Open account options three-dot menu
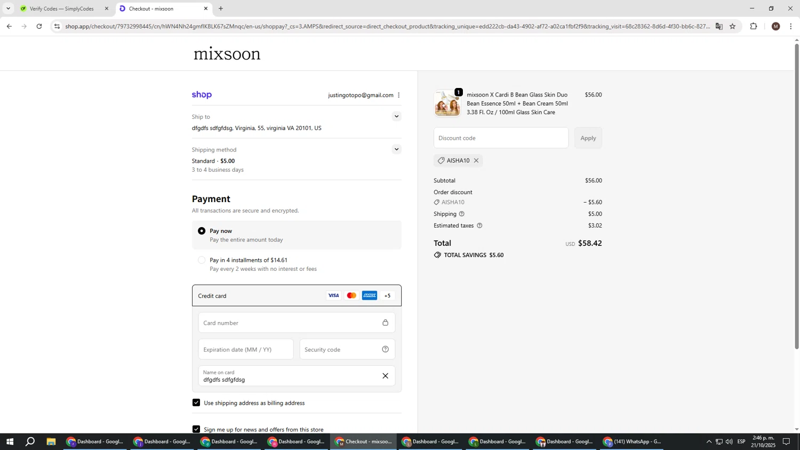 (x=398, y=95)
